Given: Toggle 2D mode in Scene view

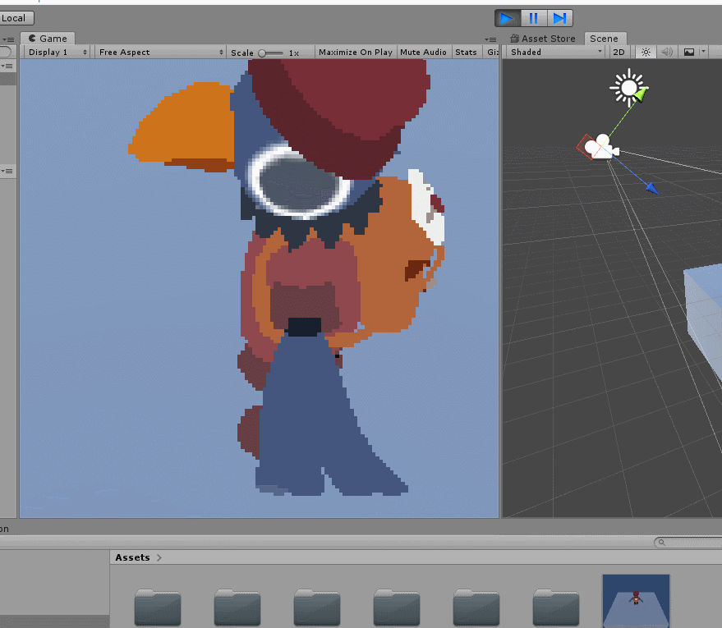Looking at the screenshot, I should pos(619,52).
